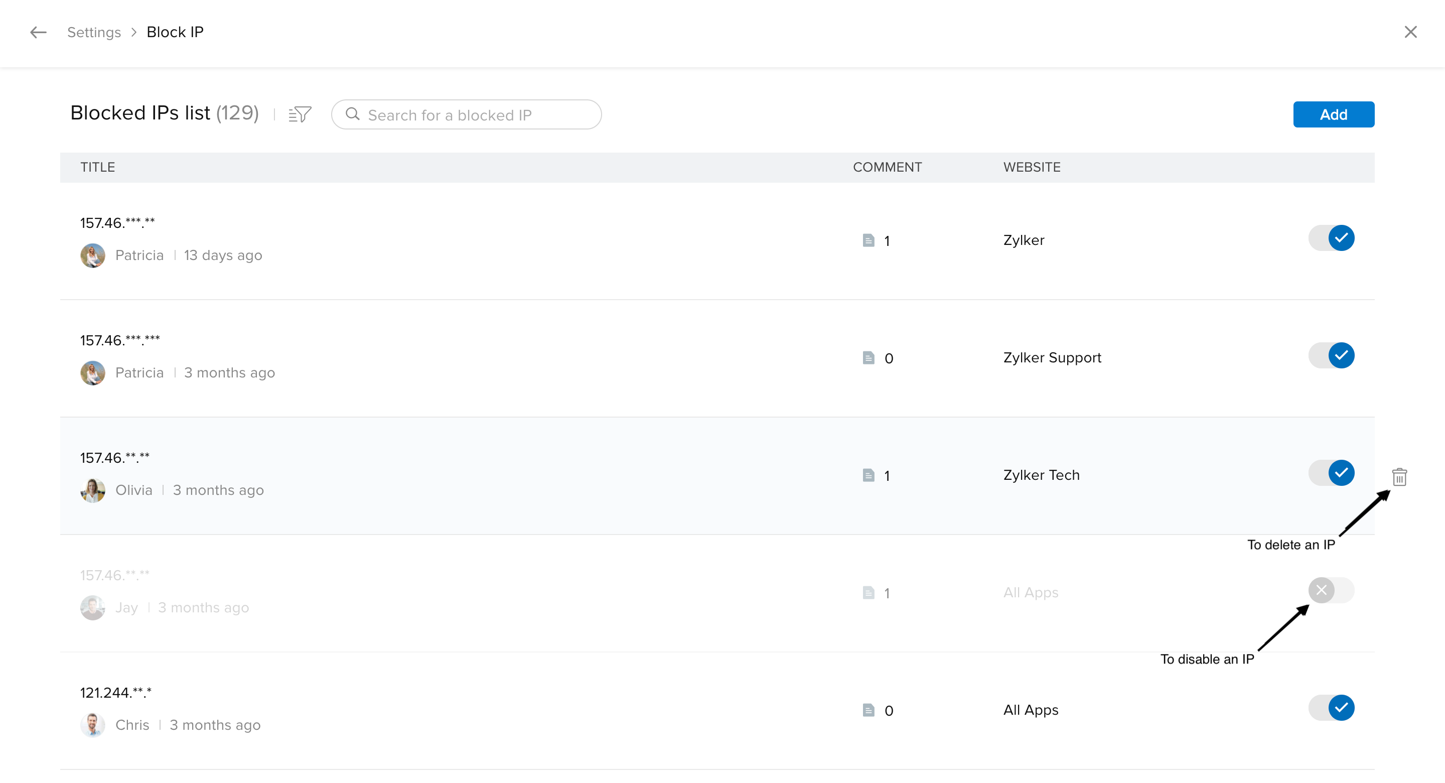The image size is (1445, 783).
Task: Open comment icon in Zylker Support row
Action: [869, 357]
